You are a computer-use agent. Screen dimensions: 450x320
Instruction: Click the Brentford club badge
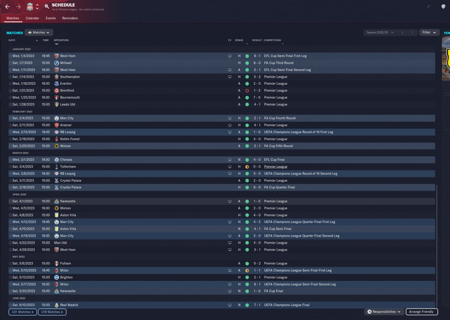tap(56, 91)
